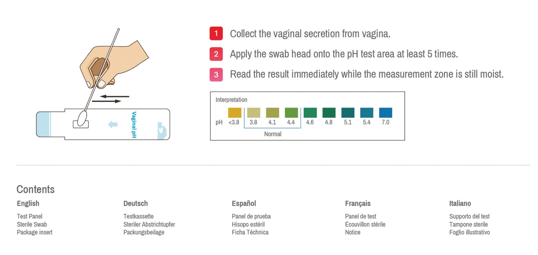Click the pink step 3 number badge
The image size is (538, 255).
pyautogui.click(x=216, y=75)
